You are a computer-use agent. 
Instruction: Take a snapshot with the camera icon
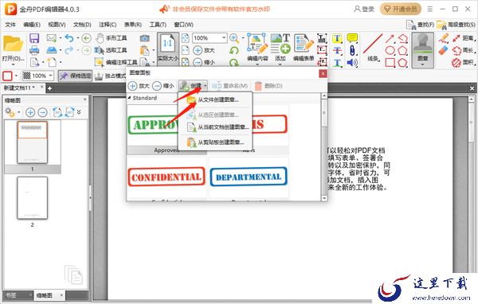(145, 38)
